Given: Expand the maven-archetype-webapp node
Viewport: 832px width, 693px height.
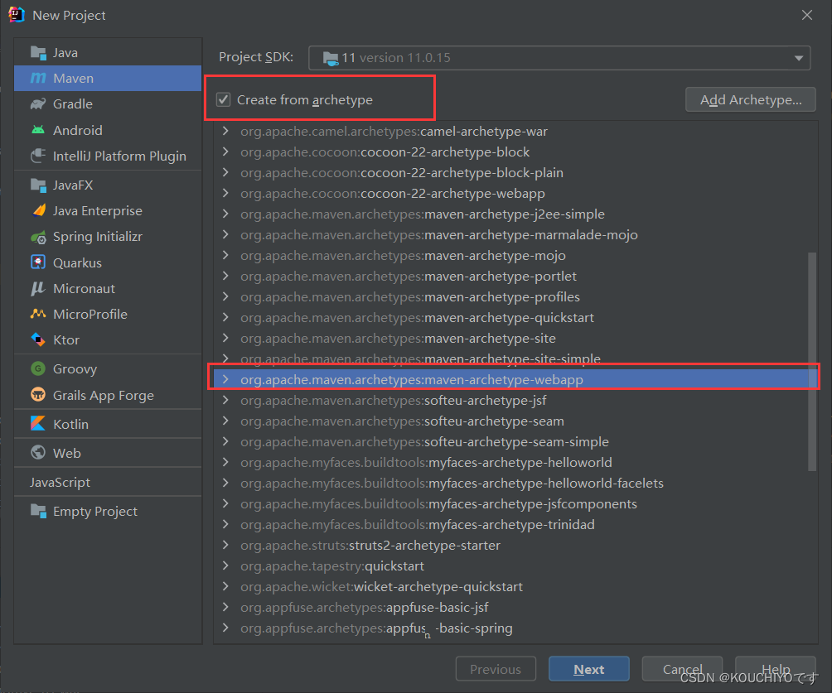Looking at the screenshot, I should (x=225, y=379).
